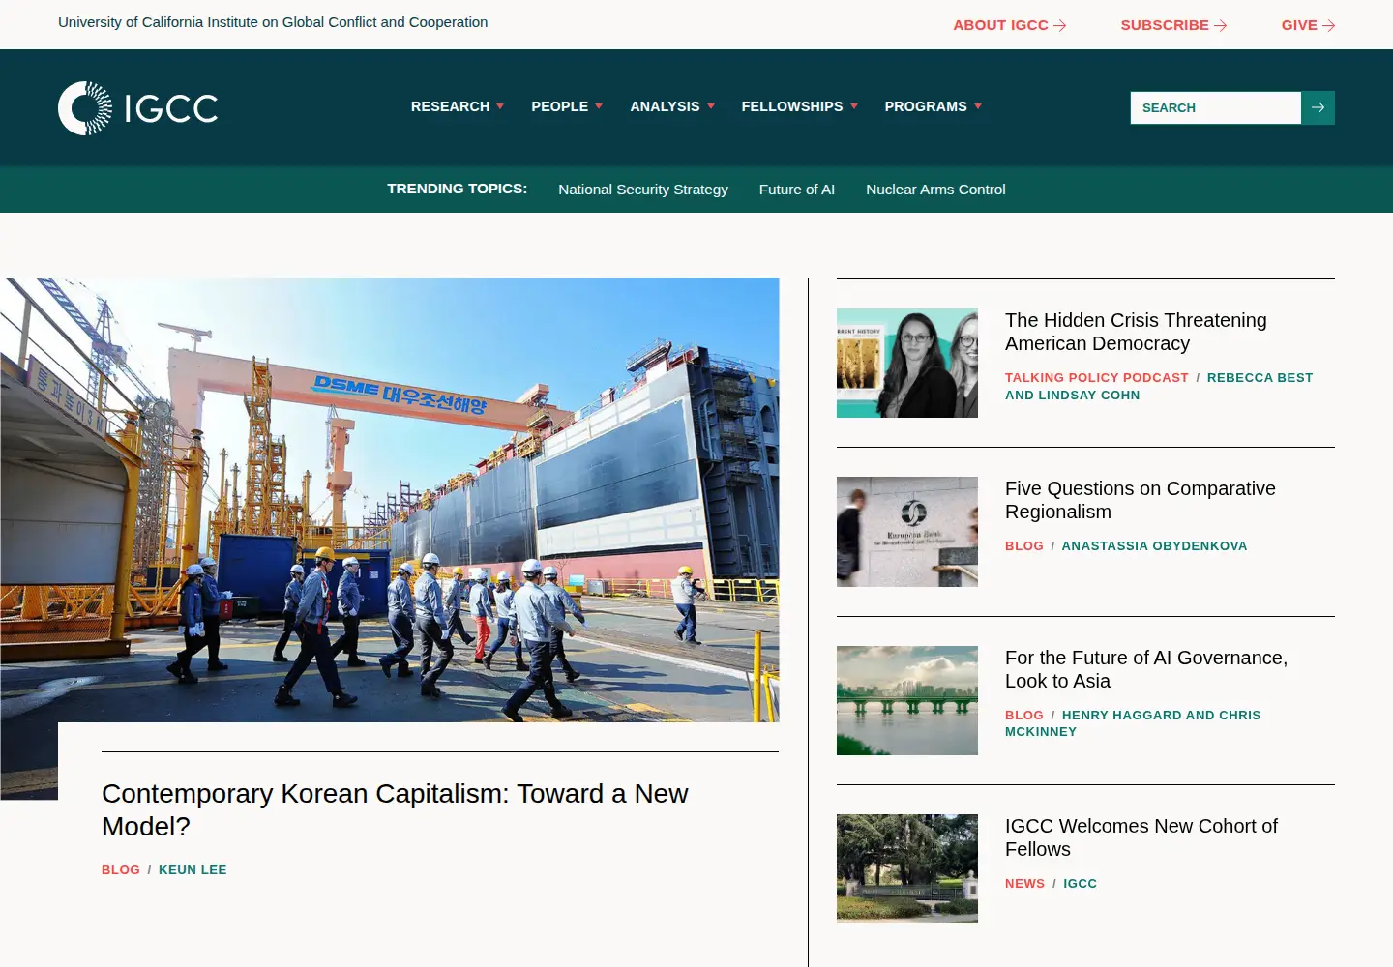
Task: Focus the SEARCH input field
Action: pyautogui.click(x=1215, y=107)
